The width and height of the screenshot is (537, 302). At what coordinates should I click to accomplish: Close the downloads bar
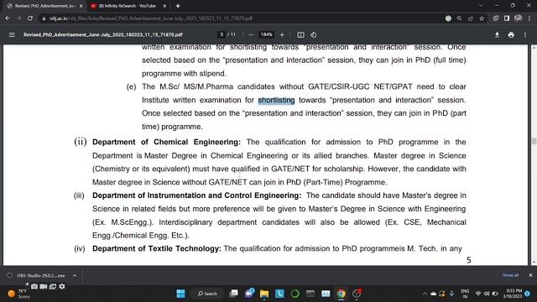point(530,275)
